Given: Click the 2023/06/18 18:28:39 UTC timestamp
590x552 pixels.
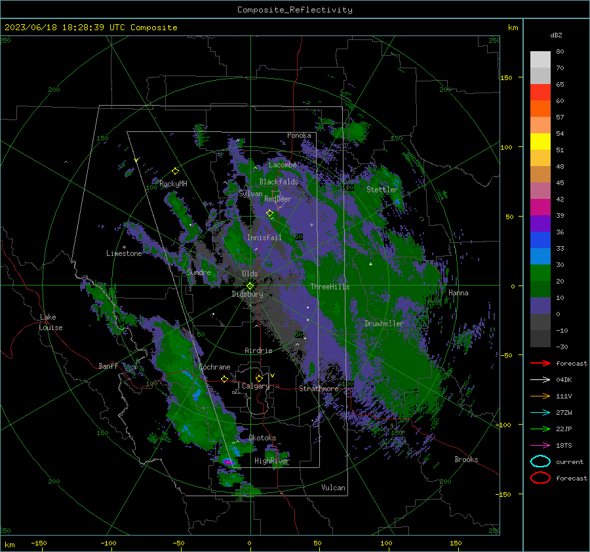Looking at the screenshot, I should [x=65, y=28].
